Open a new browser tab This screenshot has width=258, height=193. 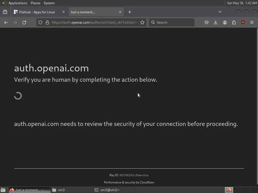point(130,12)
